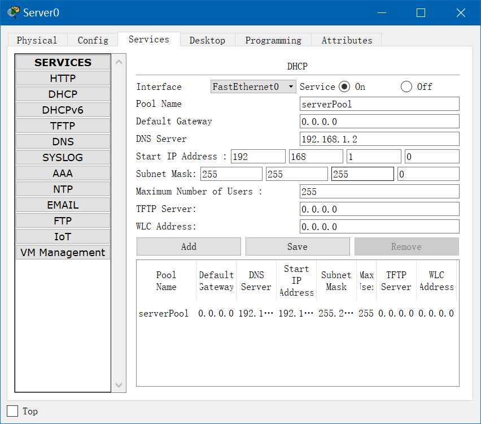The height and width of the screenshot is (424, 481).
Task: Click the services list scroll-up arrow
Action: click(x=119, y=62)
